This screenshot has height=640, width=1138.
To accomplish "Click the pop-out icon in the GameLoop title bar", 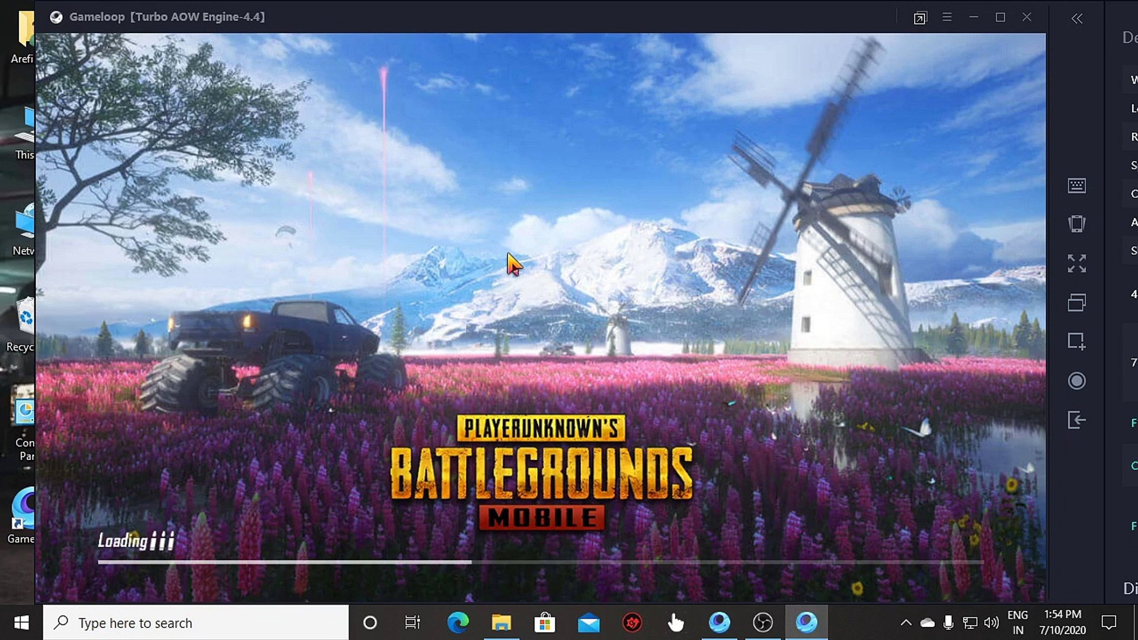I will point(920,18).
